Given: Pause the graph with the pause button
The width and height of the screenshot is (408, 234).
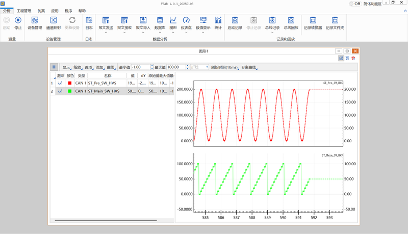Looking at the screenshot, I should tap(54, 67).
